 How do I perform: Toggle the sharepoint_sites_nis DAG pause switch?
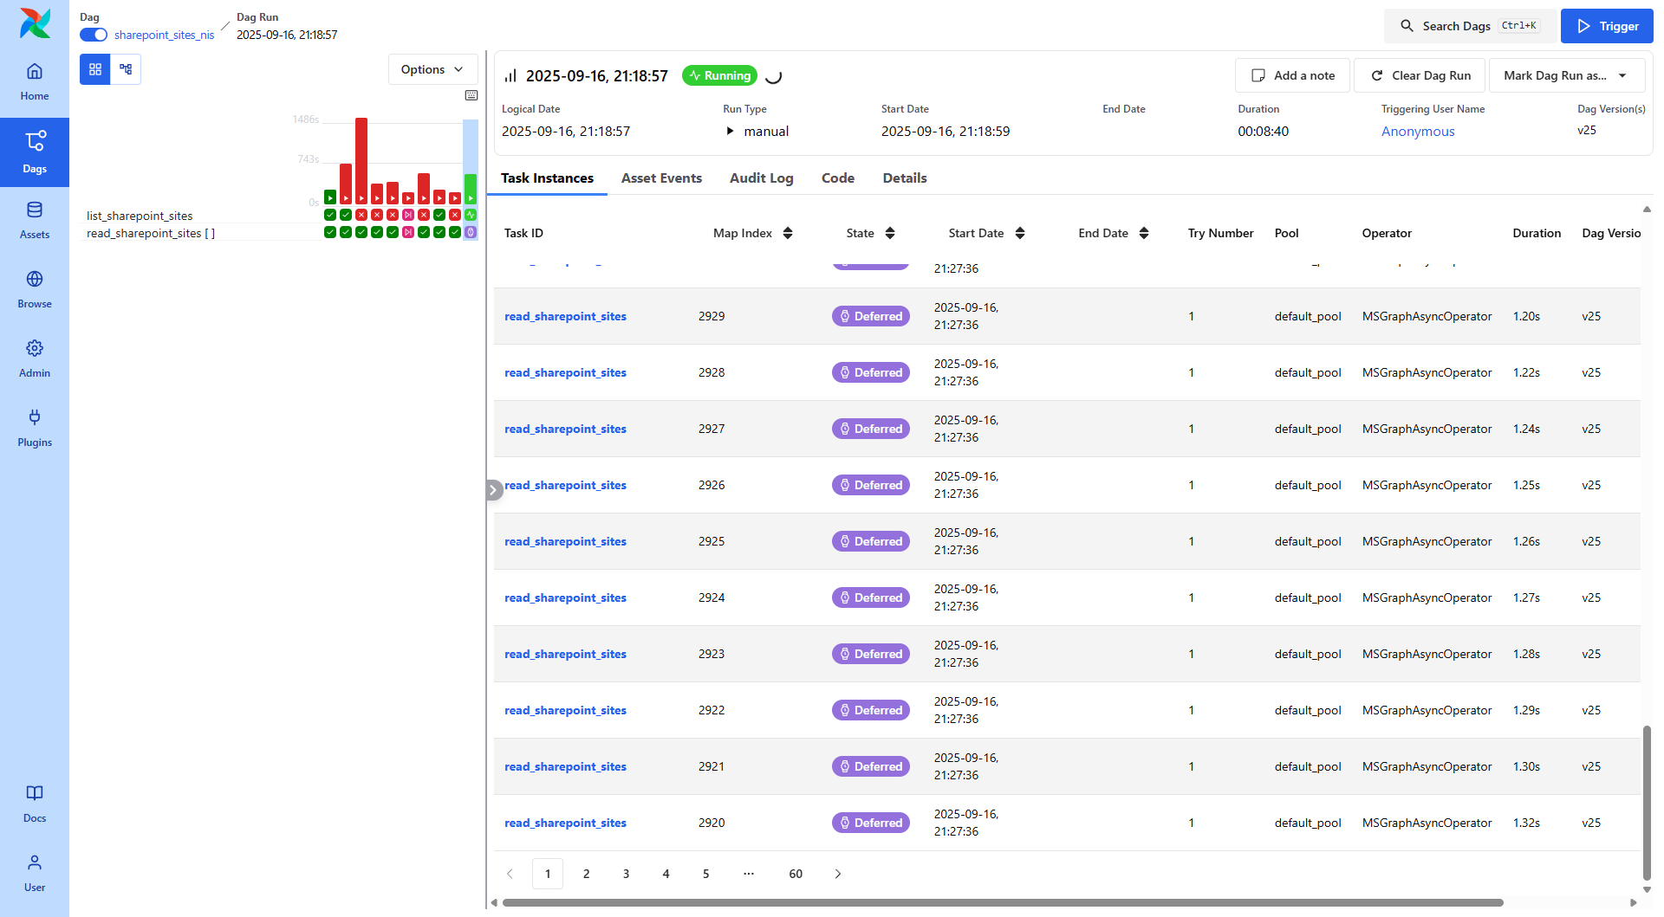94,35
